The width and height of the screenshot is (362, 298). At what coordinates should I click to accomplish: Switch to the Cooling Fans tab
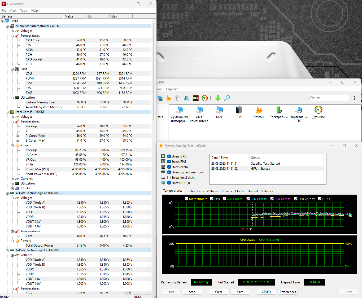(194, 191)
